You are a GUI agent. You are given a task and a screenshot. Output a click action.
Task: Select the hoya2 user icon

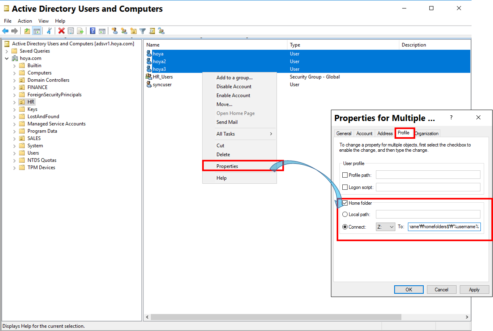pos(149,61)
